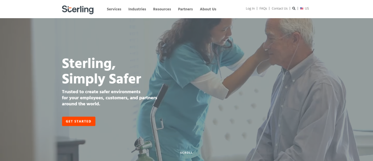Open the US region selector label
This screenshot has width=373, height=161.
[307, 9]
